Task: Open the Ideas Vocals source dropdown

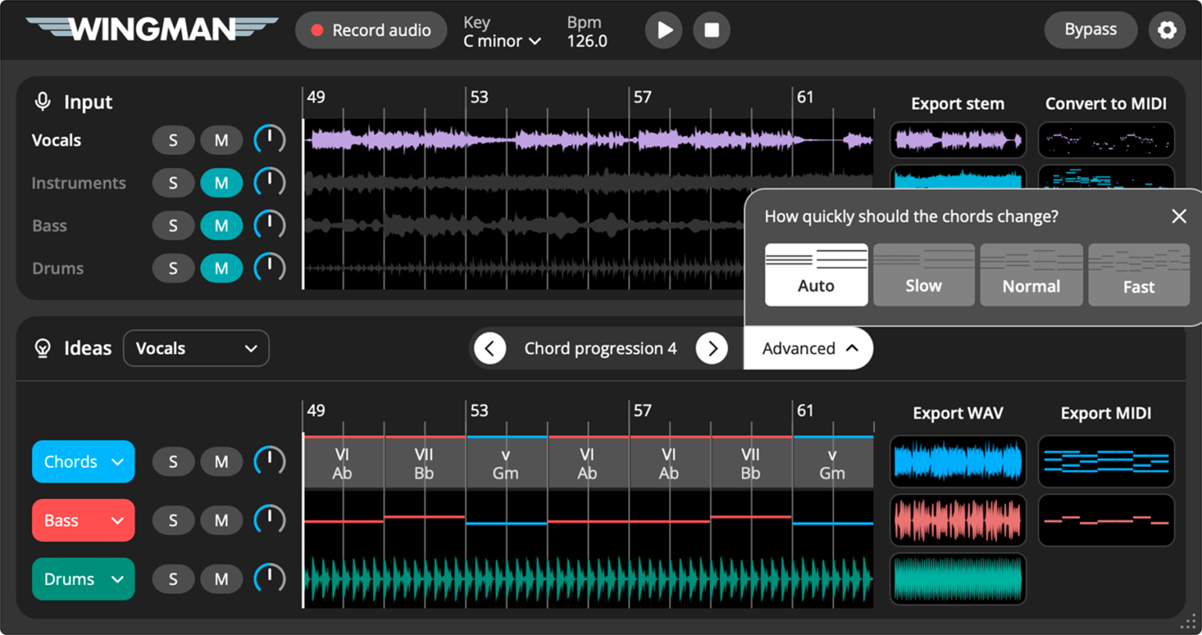Action: click(x=196, y=348)
